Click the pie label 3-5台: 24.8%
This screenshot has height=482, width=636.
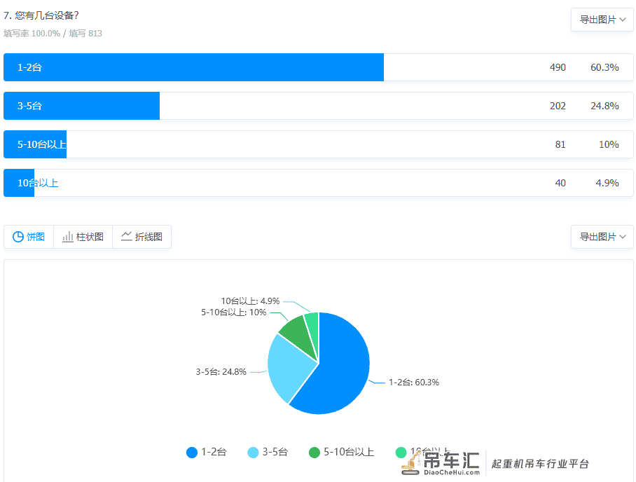point(221,371)
